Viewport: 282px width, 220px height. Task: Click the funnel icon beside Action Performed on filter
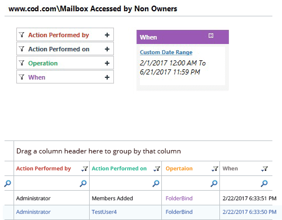point(22,49)
